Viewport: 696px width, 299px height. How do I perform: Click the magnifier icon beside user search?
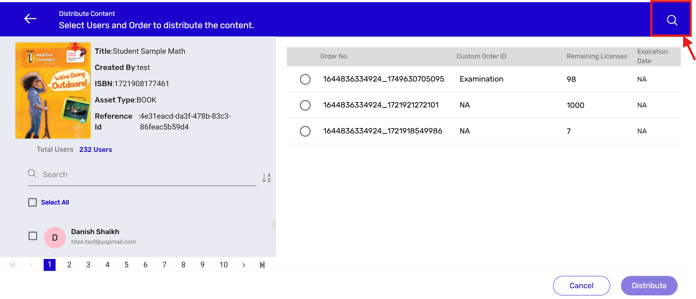tap(32, 173)
